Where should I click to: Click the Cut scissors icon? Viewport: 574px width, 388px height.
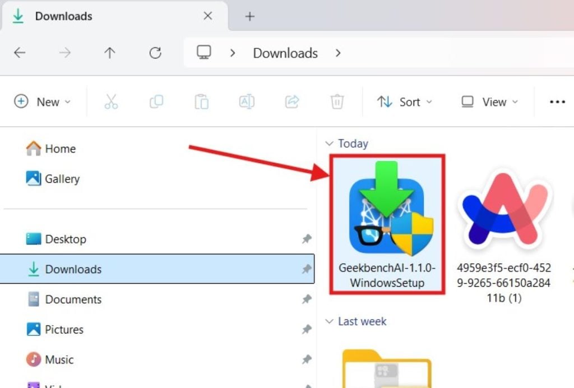pos(111,101)
